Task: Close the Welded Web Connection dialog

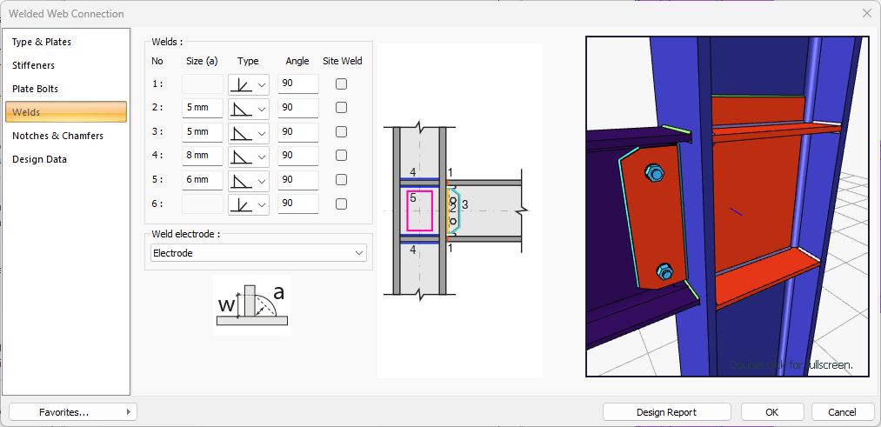Action: [x=866, y=13]
